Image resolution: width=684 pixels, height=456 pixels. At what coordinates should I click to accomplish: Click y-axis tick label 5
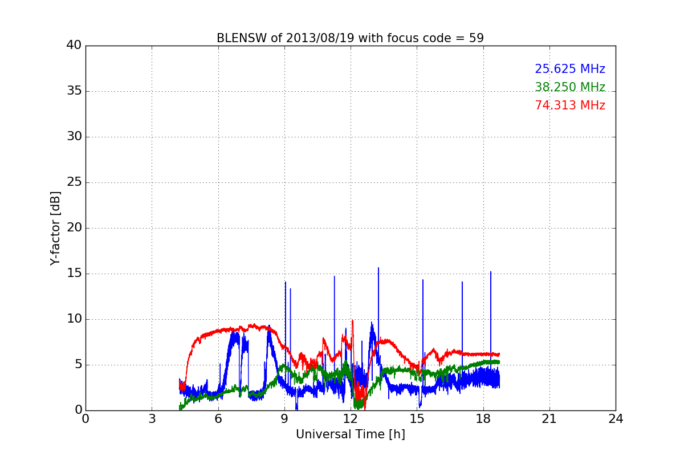(78, 365)
